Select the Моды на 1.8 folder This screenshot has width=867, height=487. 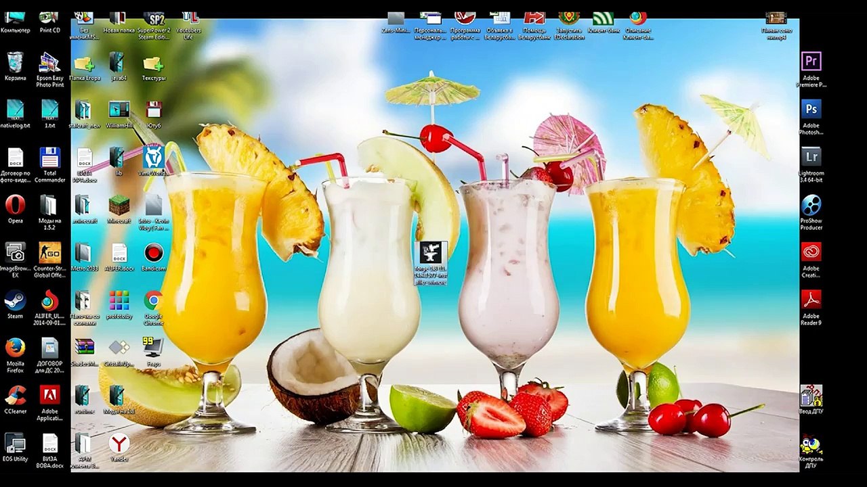click(119, 400)
